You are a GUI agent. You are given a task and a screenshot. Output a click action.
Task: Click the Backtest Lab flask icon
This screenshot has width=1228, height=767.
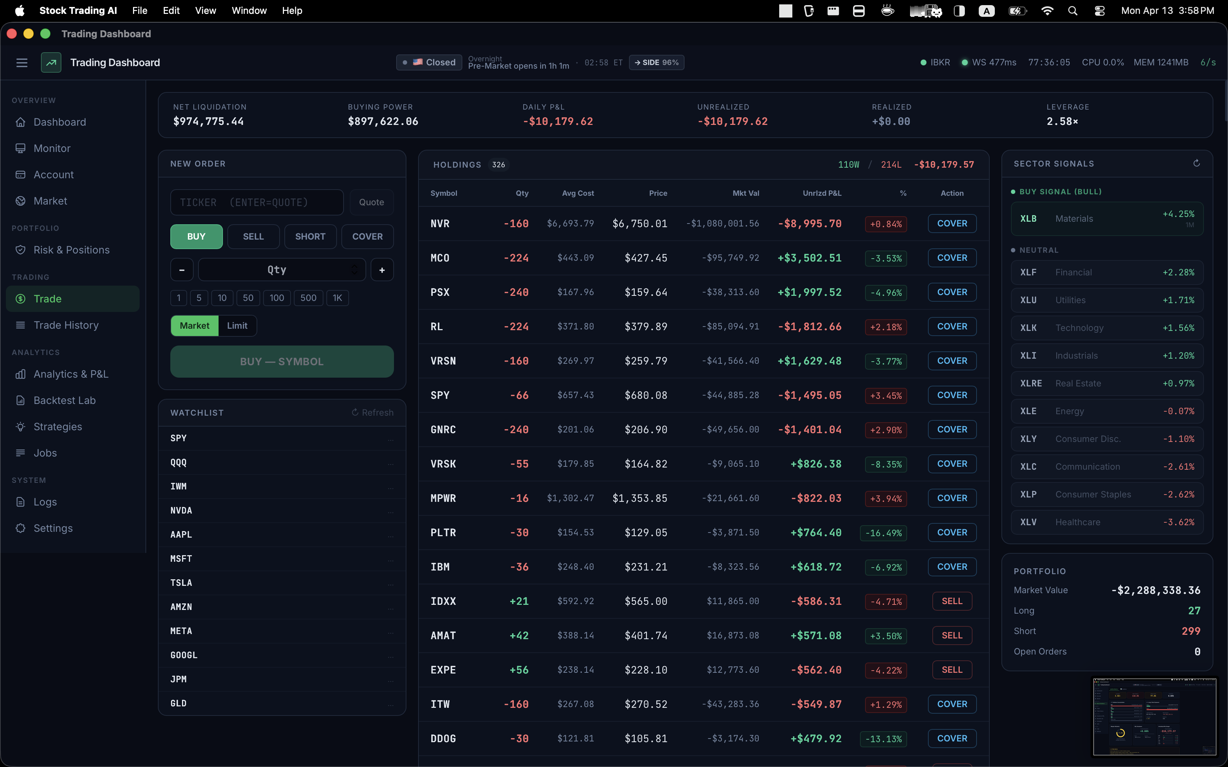tap(21, 400)
